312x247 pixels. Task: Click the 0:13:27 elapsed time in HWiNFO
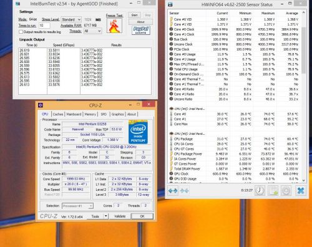[246, 190]
